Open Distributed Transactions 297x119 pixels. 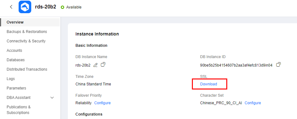[27, 69]
